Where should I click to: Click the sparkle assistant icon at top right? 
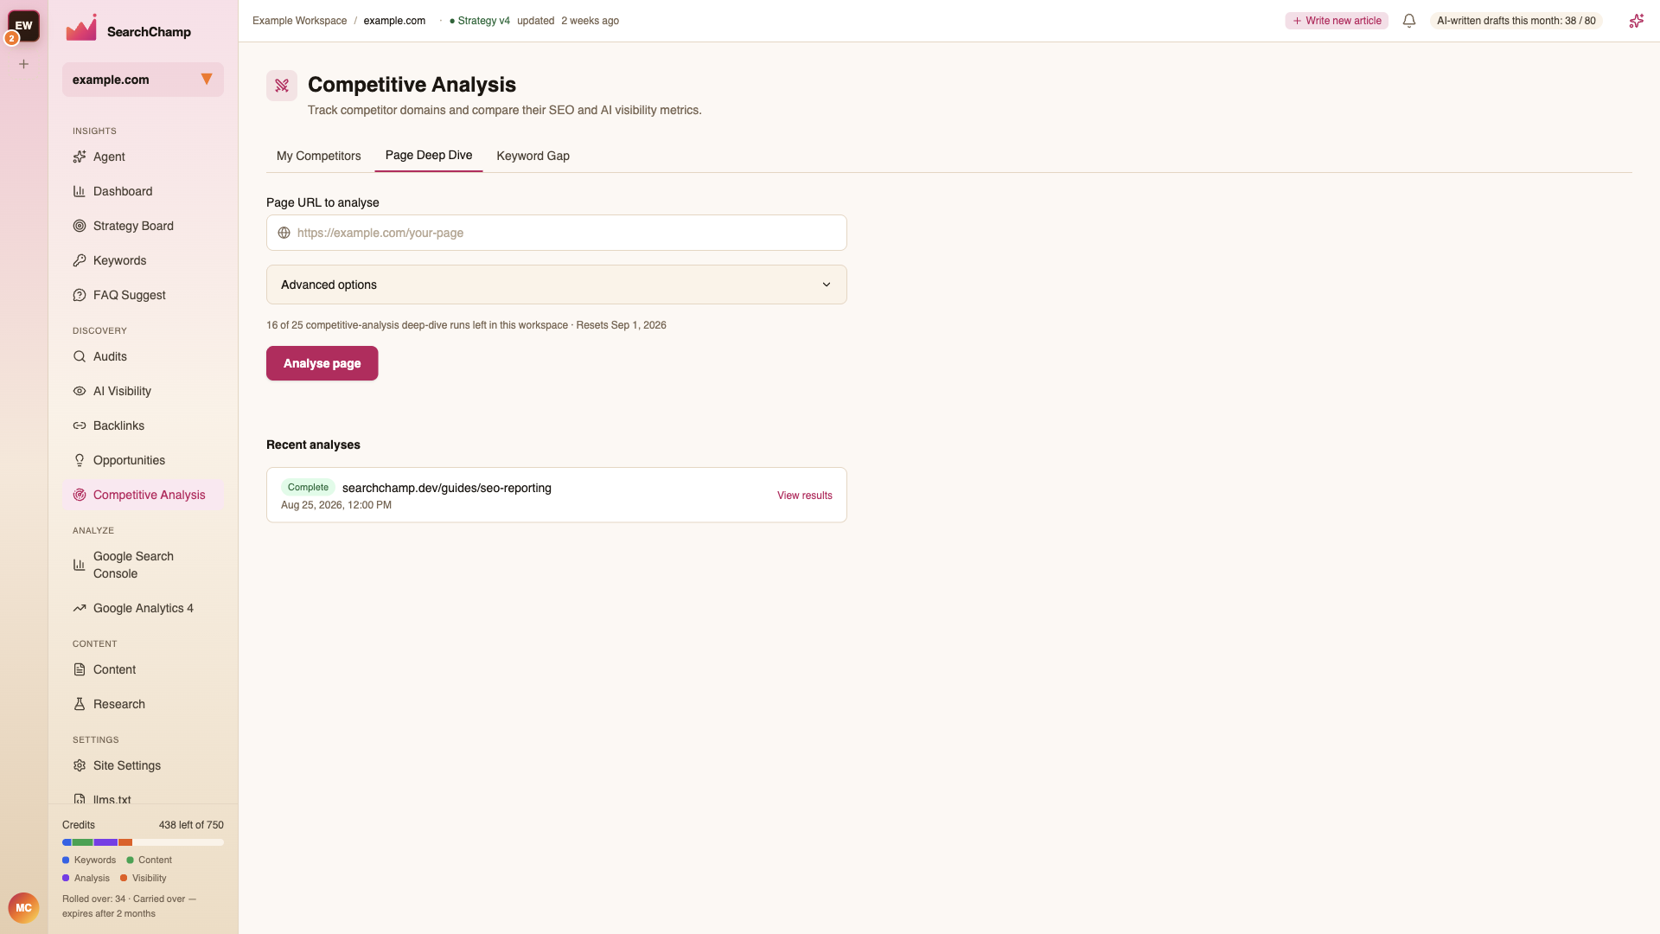1636,21
